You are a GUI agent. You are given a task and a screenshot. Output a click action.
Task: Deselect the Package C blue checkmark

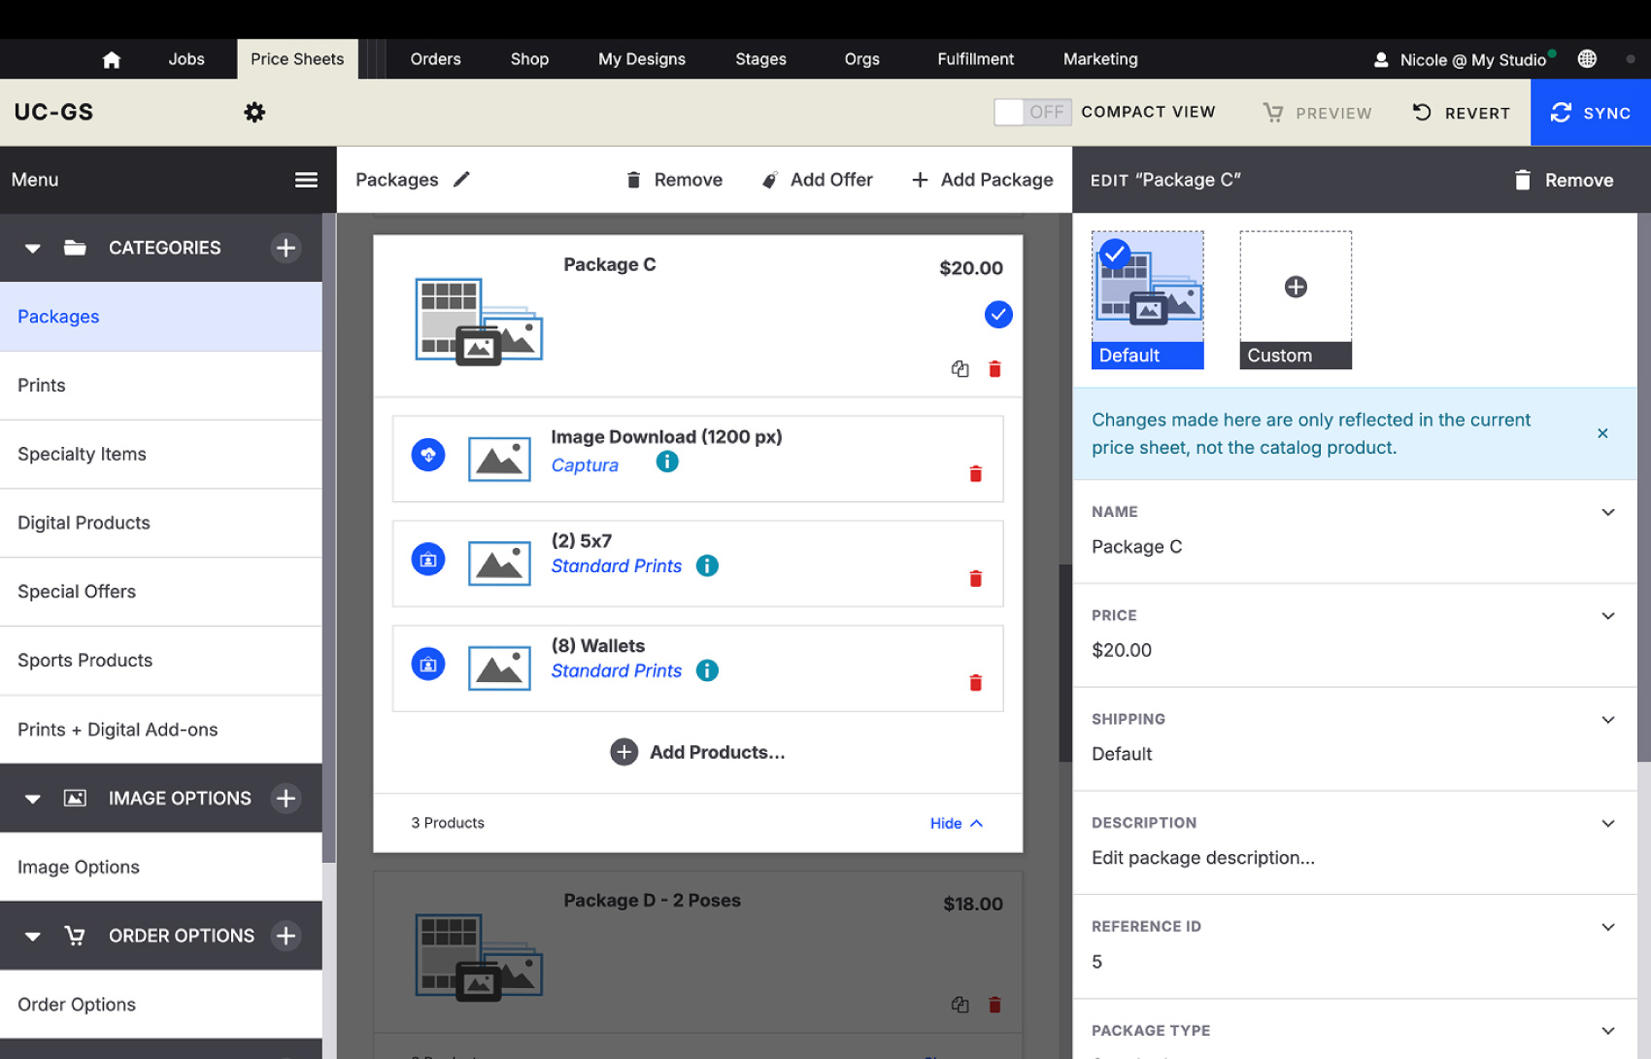tap(997, 315)
